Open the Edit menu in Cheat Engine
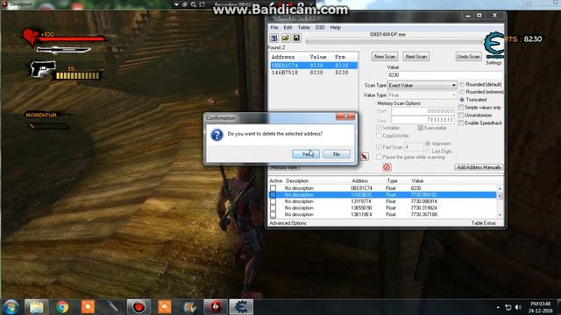This screenshot has width=561, height=315. click(x=288, y=27)
